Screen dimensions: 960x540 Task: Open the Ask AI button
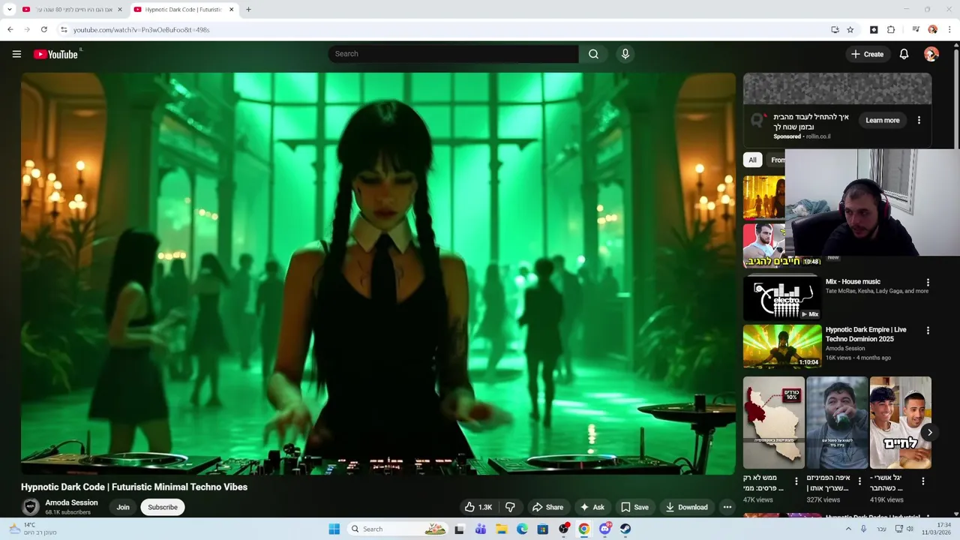click(x=592, y=507)
